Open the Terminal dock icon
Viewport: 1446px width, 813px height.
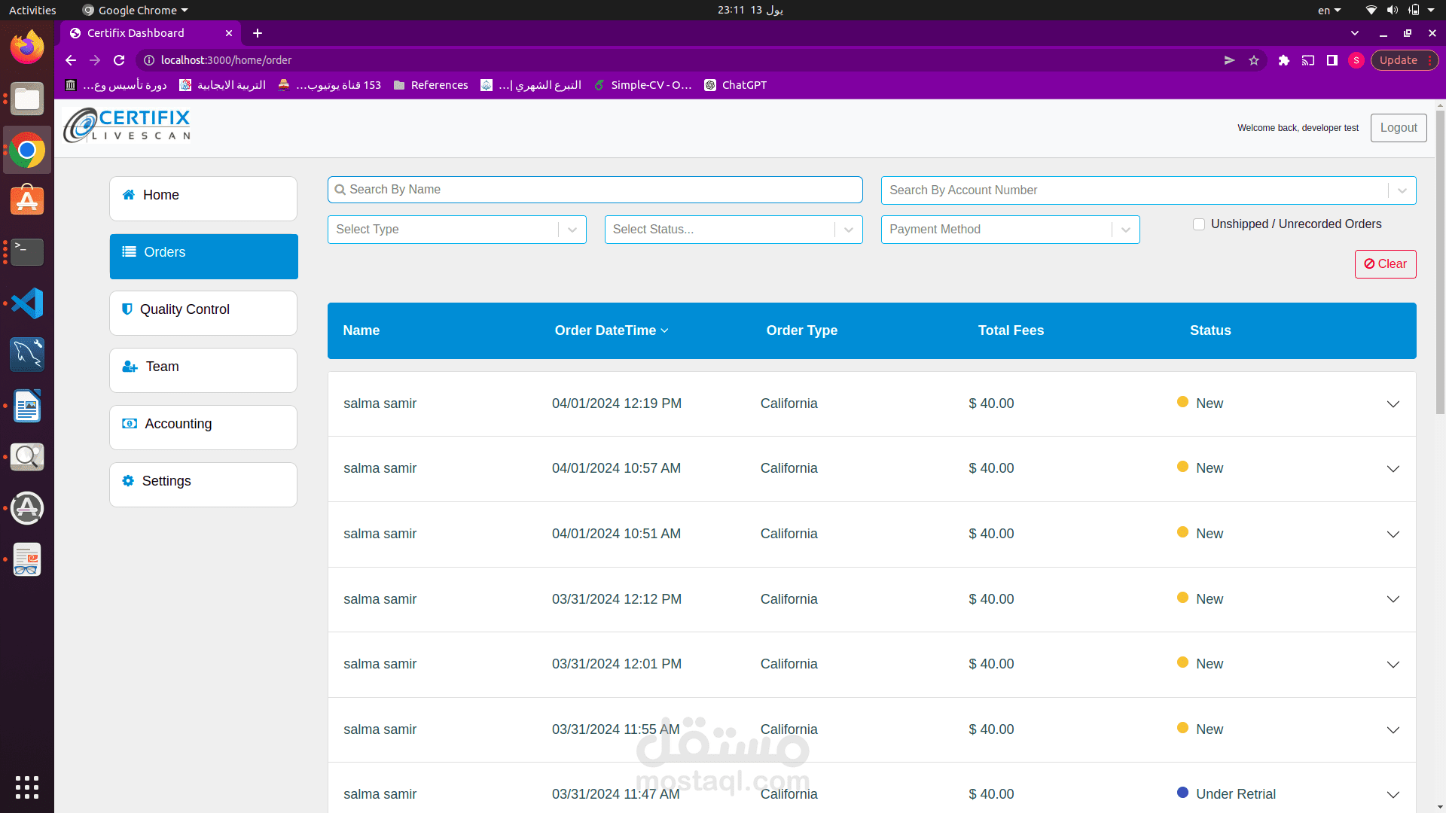pos(27,252)
